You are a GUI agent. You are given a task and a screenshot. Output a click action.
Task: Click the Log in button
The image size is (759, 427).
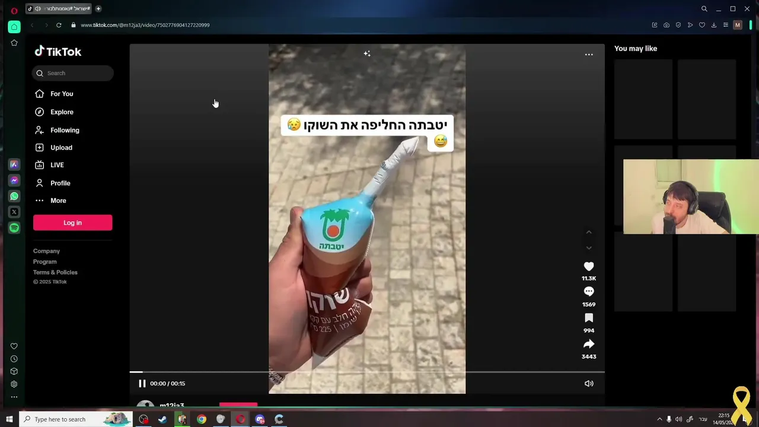pos(72,222)
